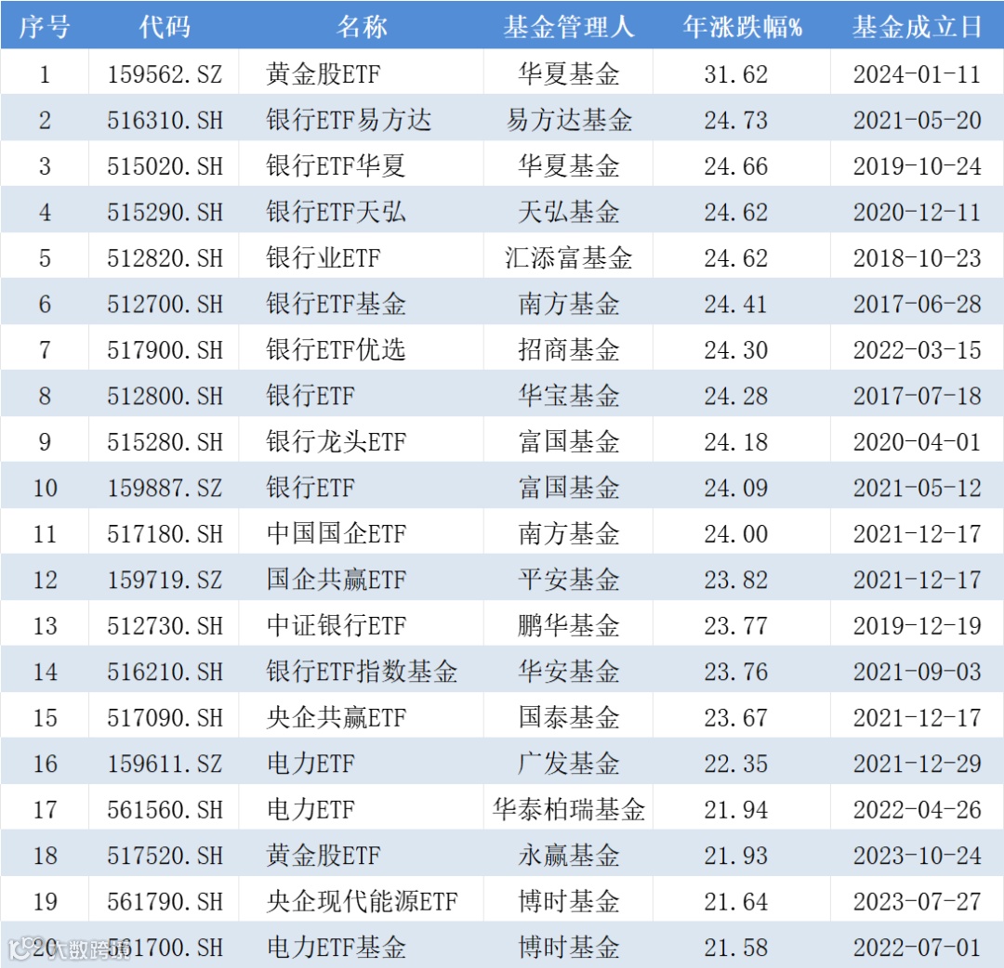Image resolution: width=1004 pixels, height=968 pixels.
Task: Select code cell 159562.SZ
Action: point(165,74)
